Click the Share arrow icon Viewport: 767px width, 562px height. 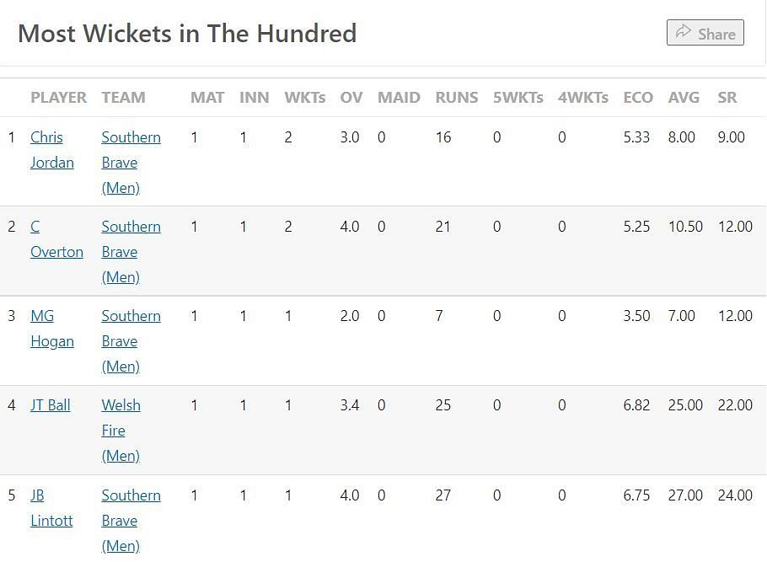[684, 33]
